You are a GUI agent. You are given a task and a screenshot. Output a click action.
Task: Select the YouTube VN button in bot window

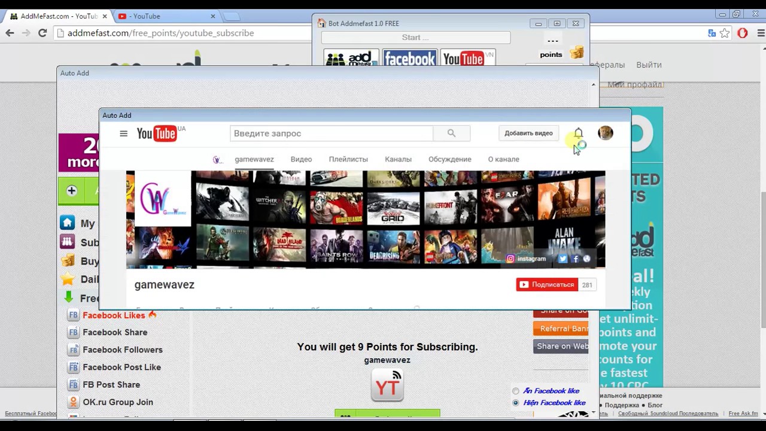click(x=467, y=59)
